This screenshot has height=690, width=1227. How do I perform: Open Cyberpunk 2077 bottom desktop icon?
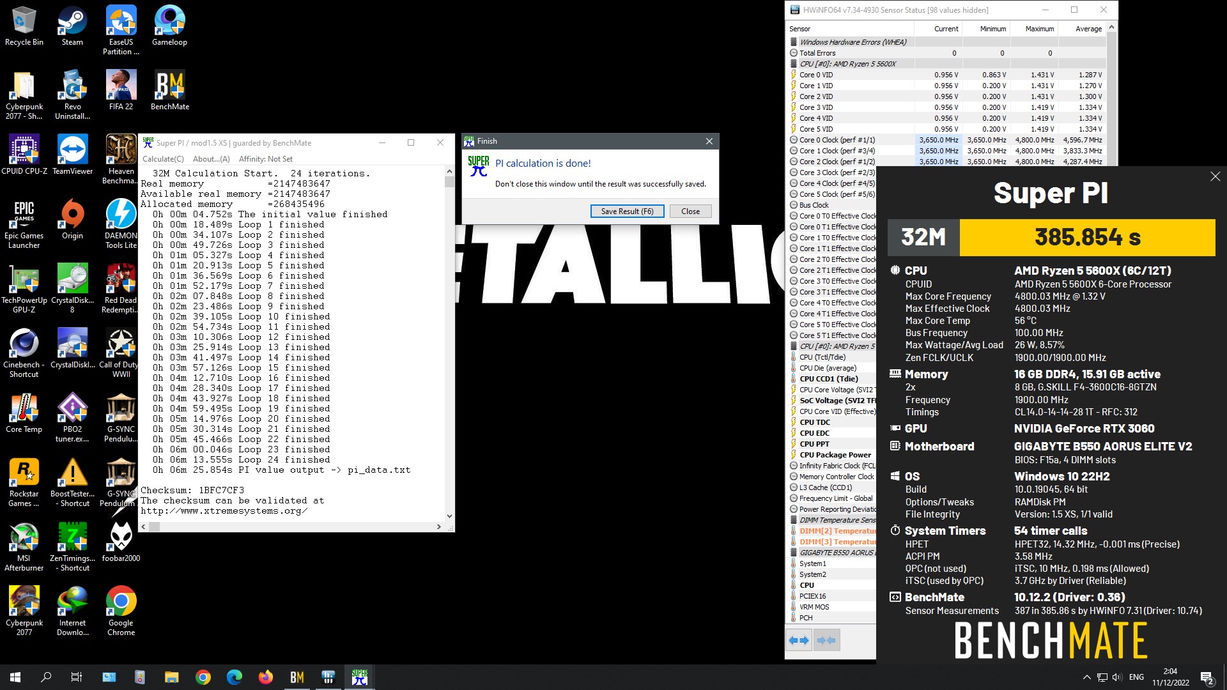[24, 611]
